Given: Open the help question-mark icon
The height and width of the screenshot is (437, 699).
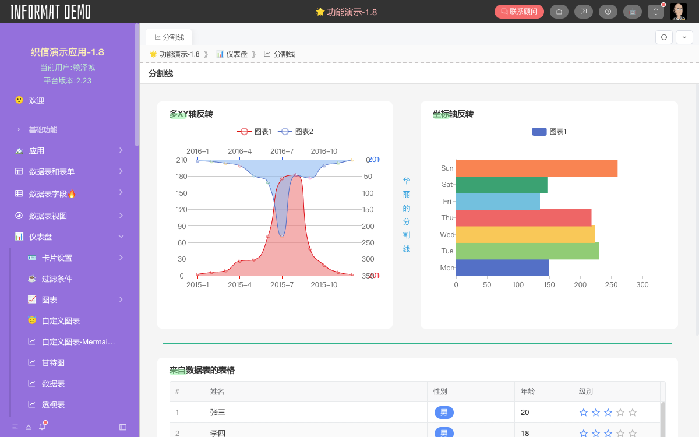Looking at the screenshot, I should tap(608, 12).
